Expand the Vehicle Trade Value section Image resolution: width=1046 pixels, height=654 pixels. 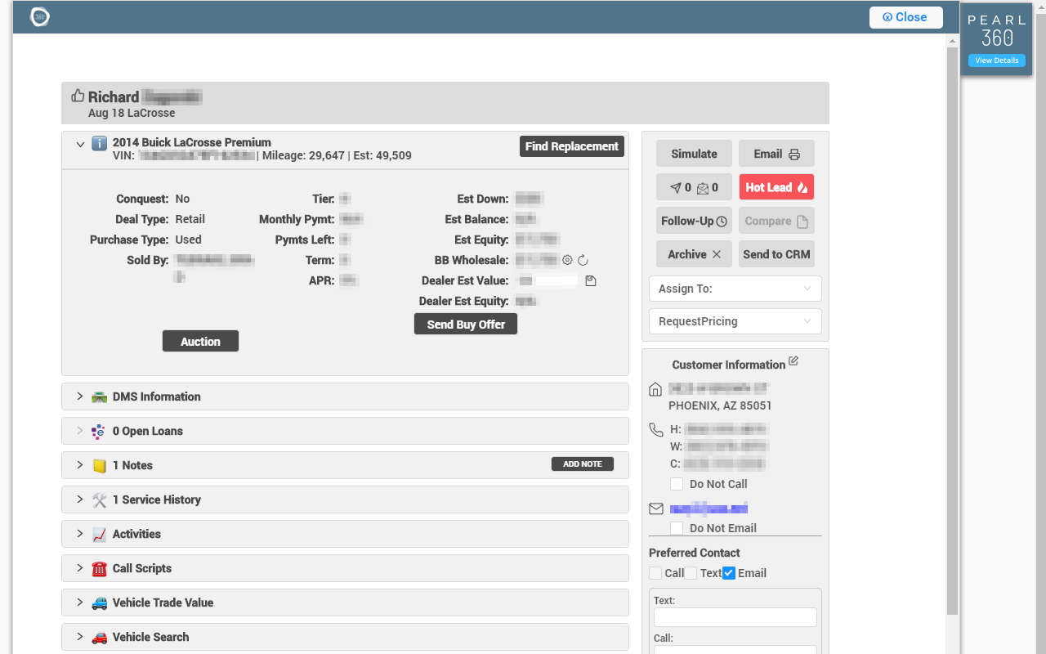(163, 602)
